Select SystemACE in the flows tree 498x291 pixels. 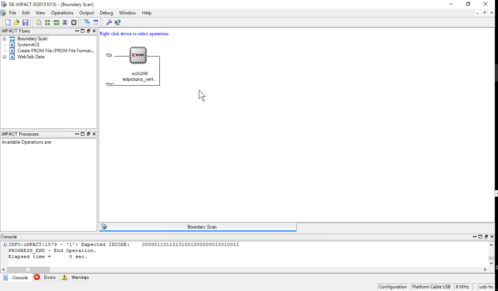pos(28,45)
